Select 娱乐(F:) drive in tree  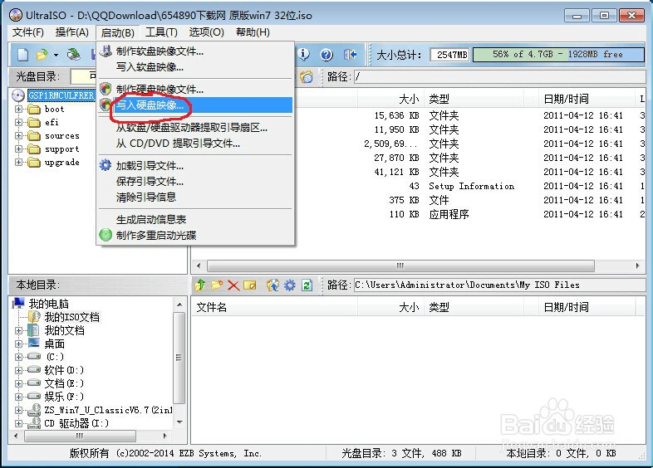click(64, 397)
